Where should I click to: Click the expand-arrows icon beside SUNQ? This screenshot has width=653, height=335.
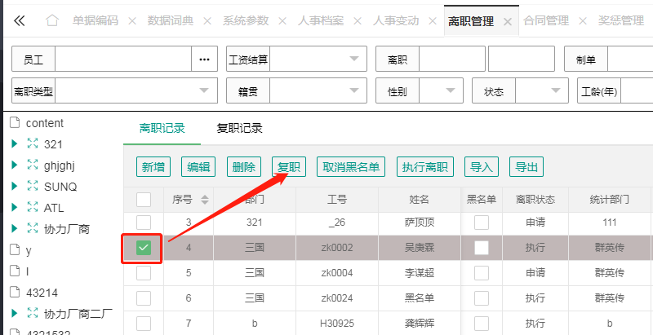33,186
